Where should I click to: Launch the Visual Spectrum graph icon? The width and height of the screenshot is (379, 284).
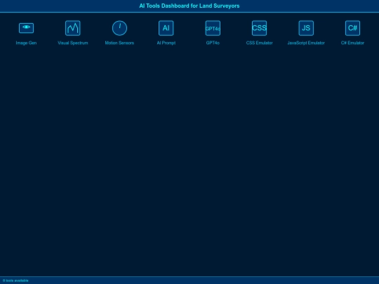73,28
